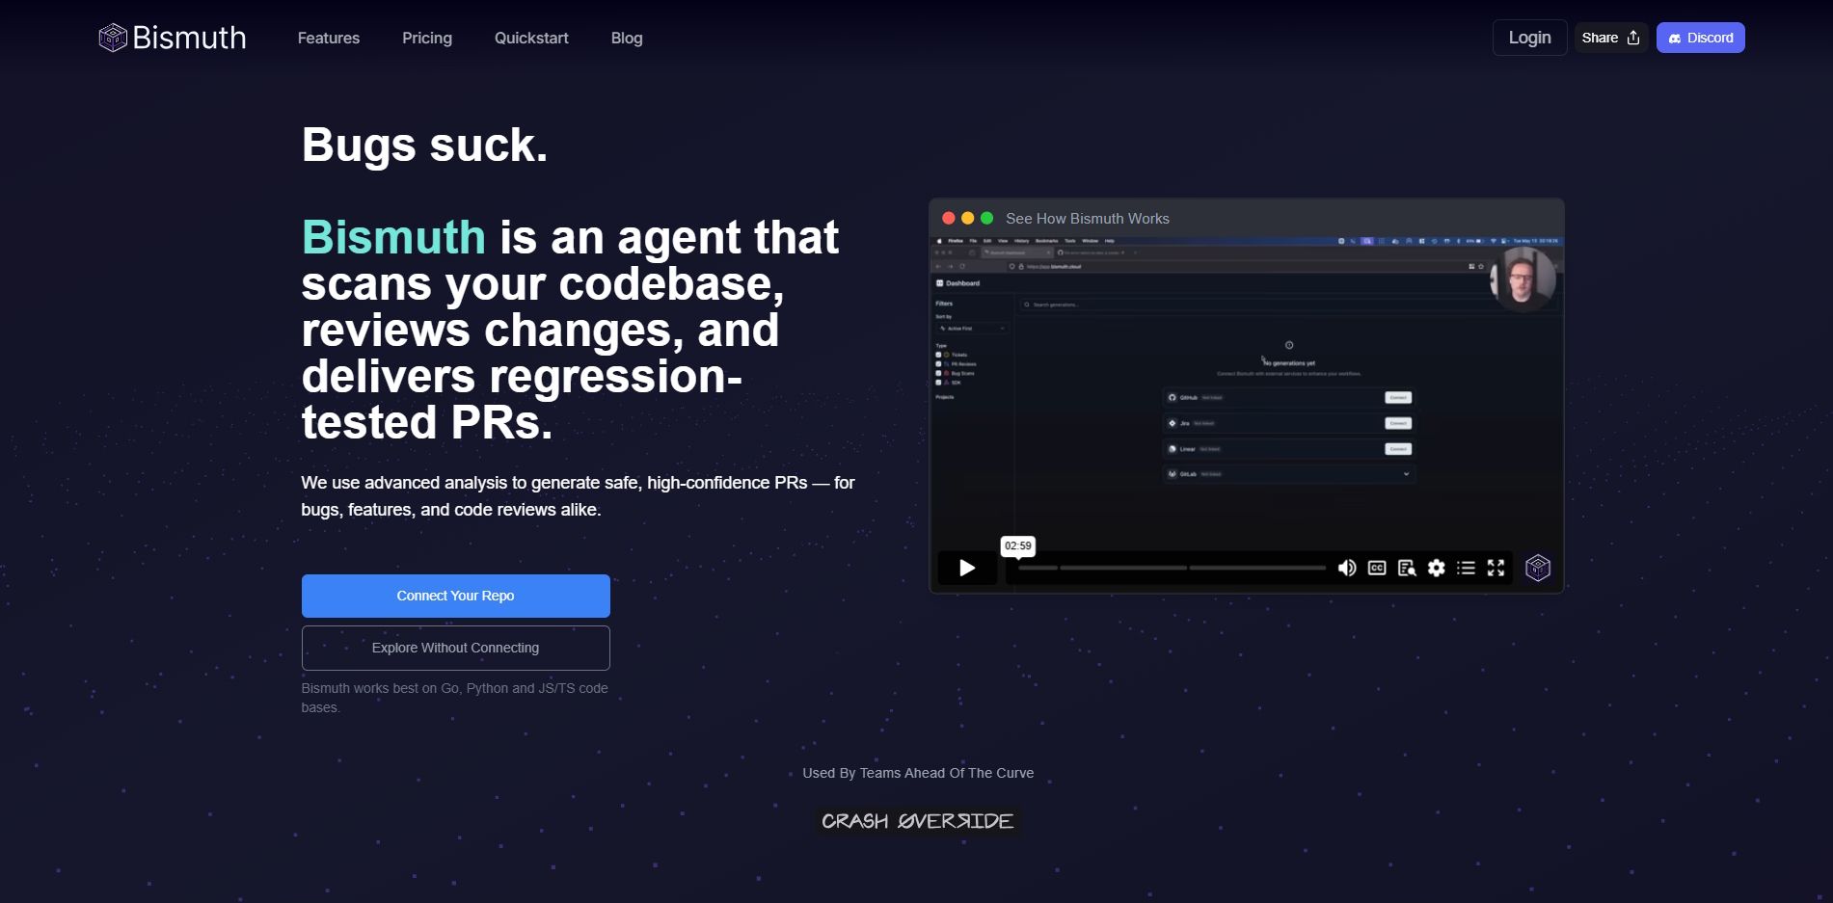
Task: Click the 'Bugs suck.' heading
Action: tap(424, 146)
